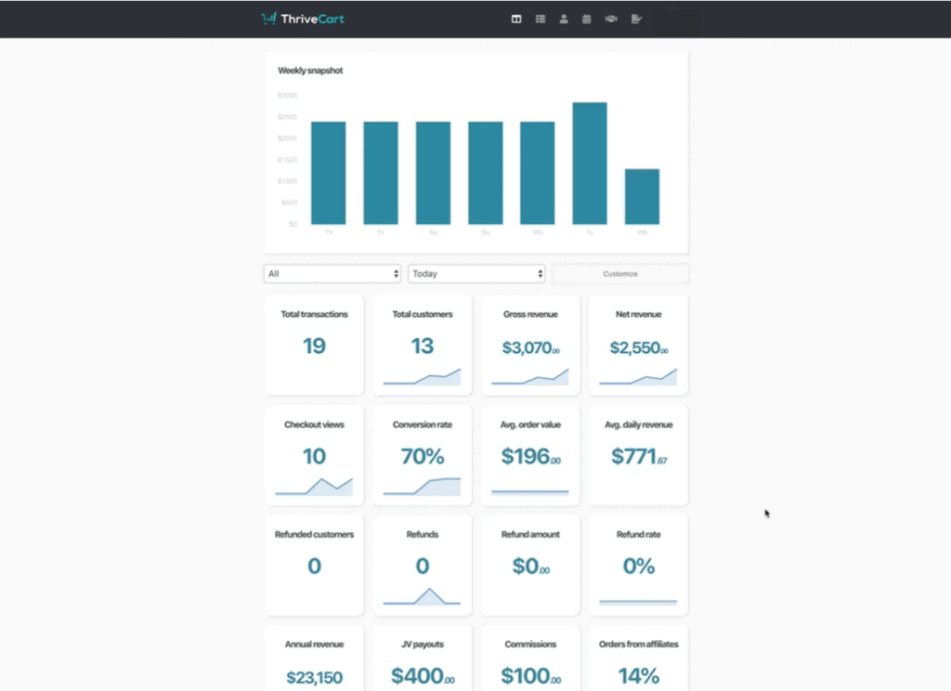
Task: Click the ThriveCart cart logo
Action: coord(269,19)
